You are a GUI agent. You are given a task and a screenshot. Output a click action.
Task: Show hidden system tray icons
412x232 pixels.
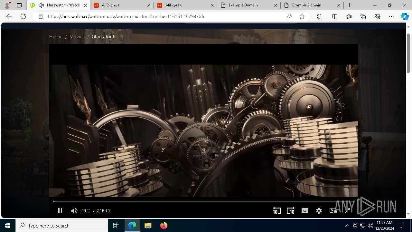[347, 226]
